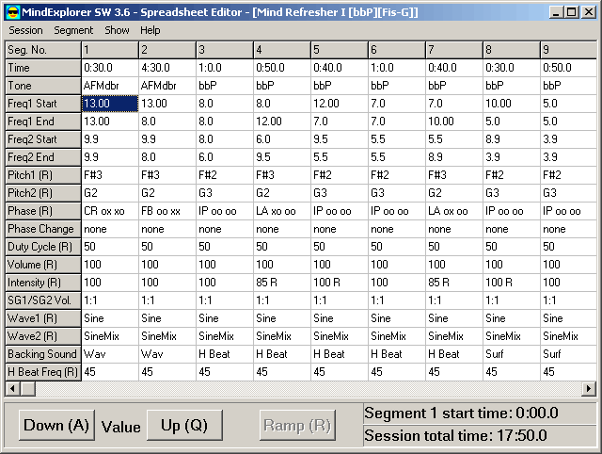Click Wave1 cell Sine in segment 2

point(167,318)
